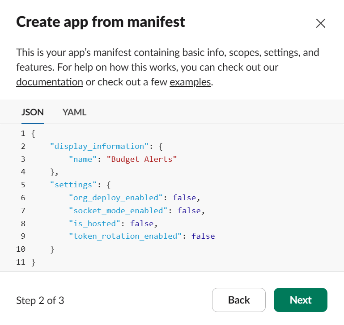Select the JSON tab
344x325 pixels.
point(33,112)
